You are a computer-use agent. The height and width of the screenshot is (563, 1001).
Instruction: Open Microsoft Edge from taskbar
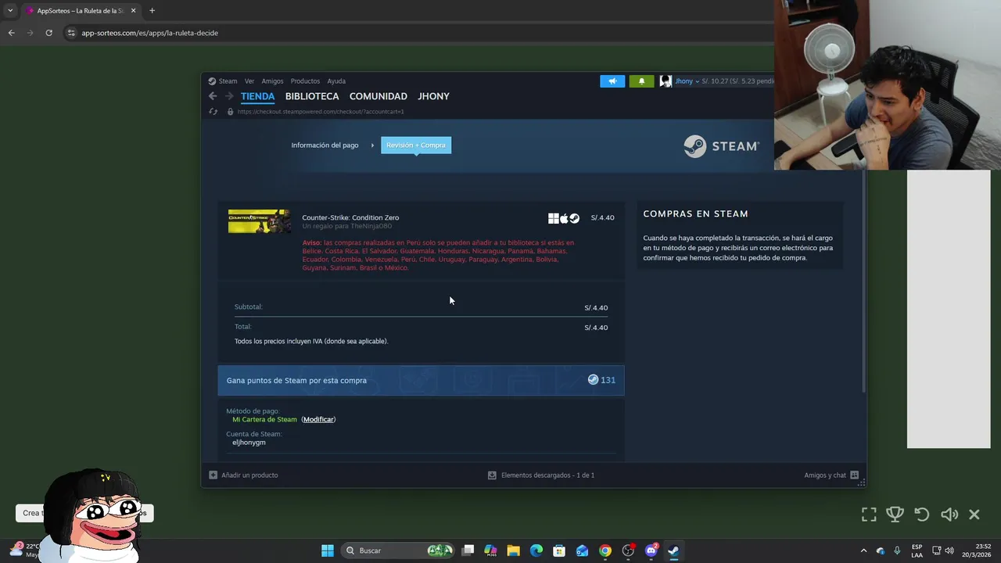point(536,550)
